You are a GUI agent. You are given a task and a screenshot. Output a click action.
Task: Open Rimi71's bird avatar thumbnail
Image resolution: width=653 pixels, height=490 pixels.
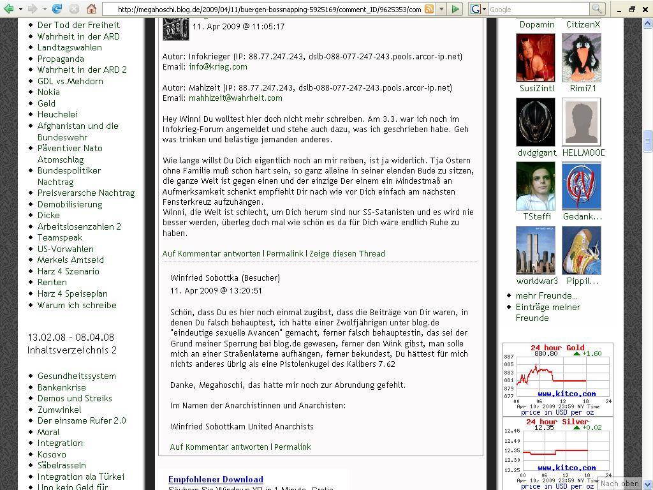(x=582, y=57)
